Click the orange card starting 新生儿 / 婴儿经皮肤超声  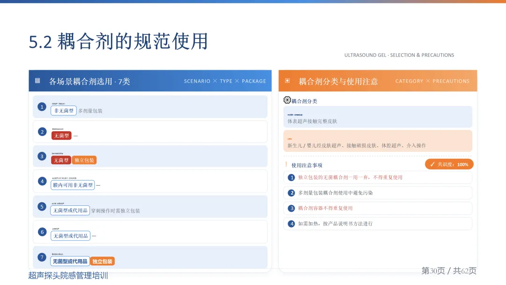click(x=378, y=141)
